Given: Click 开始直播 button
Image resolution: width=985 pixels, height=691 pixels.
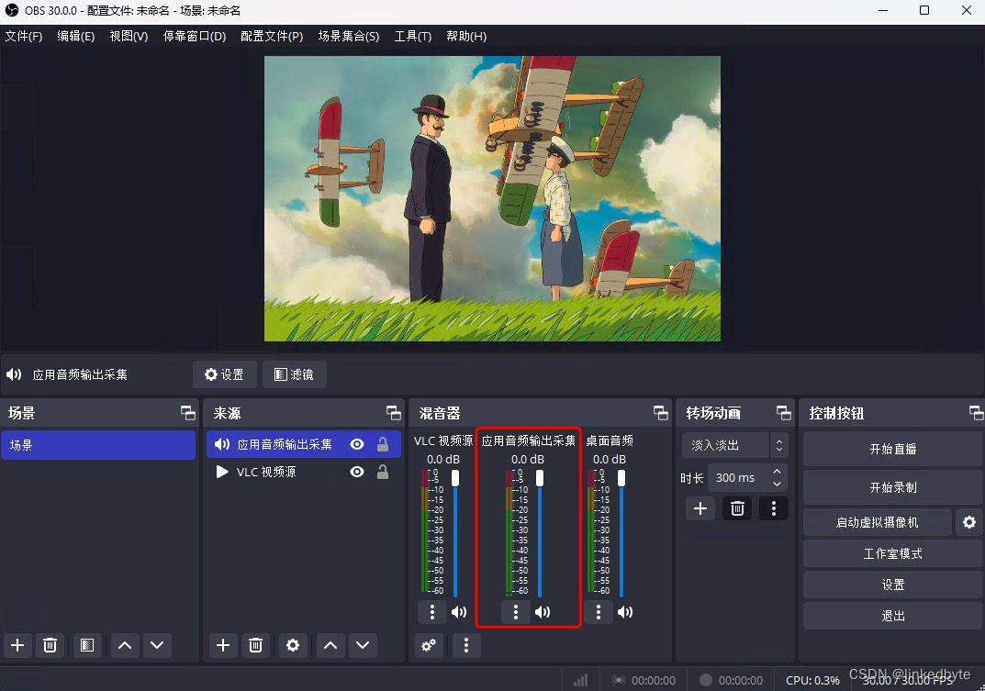Looking at the screenshot, I should (x=892, y=449).
